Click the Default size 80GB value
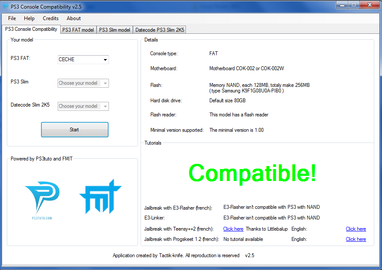The height and width of the screenshot is (270, 382). (227, 101)
